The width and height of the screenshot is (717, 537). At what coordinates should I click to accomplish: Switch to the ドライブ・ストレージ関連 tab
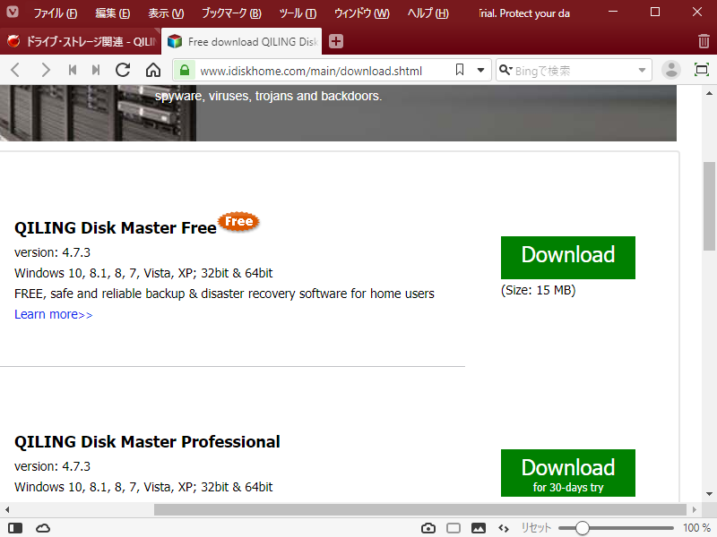pyautogui.click(x=80, y=41)
